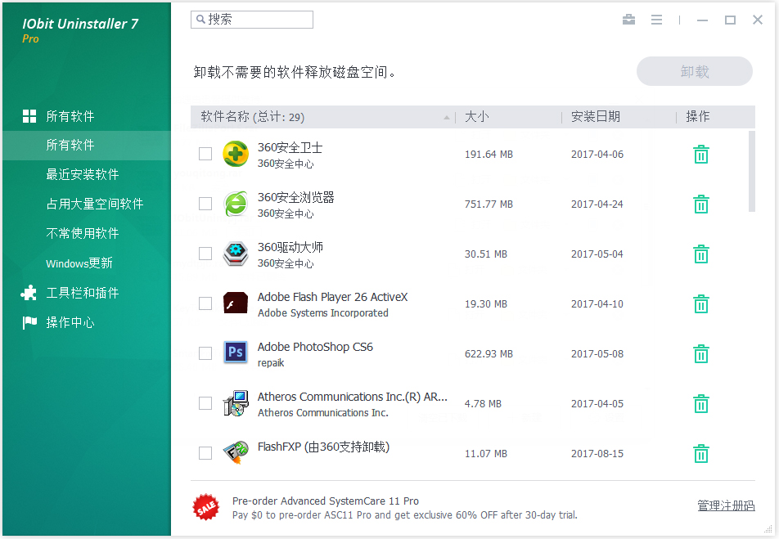Open 最近安装软件 in sidebar
Screen dimensions: 779x539
[83, 174]
